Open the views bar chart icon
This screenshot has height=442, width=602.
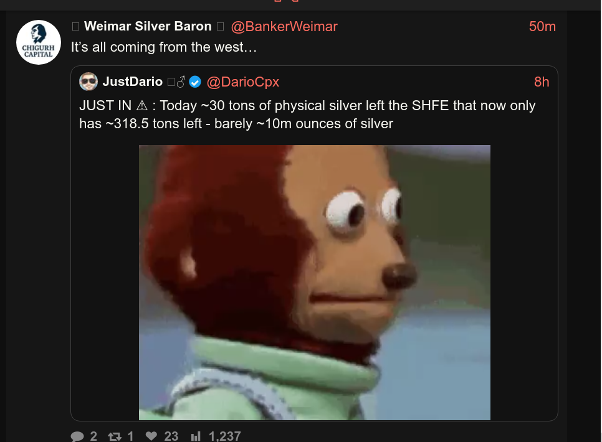pyautogui.click(x=196, y=436)
